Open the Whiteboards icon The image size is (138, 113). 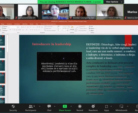click(x=121, y=106)
